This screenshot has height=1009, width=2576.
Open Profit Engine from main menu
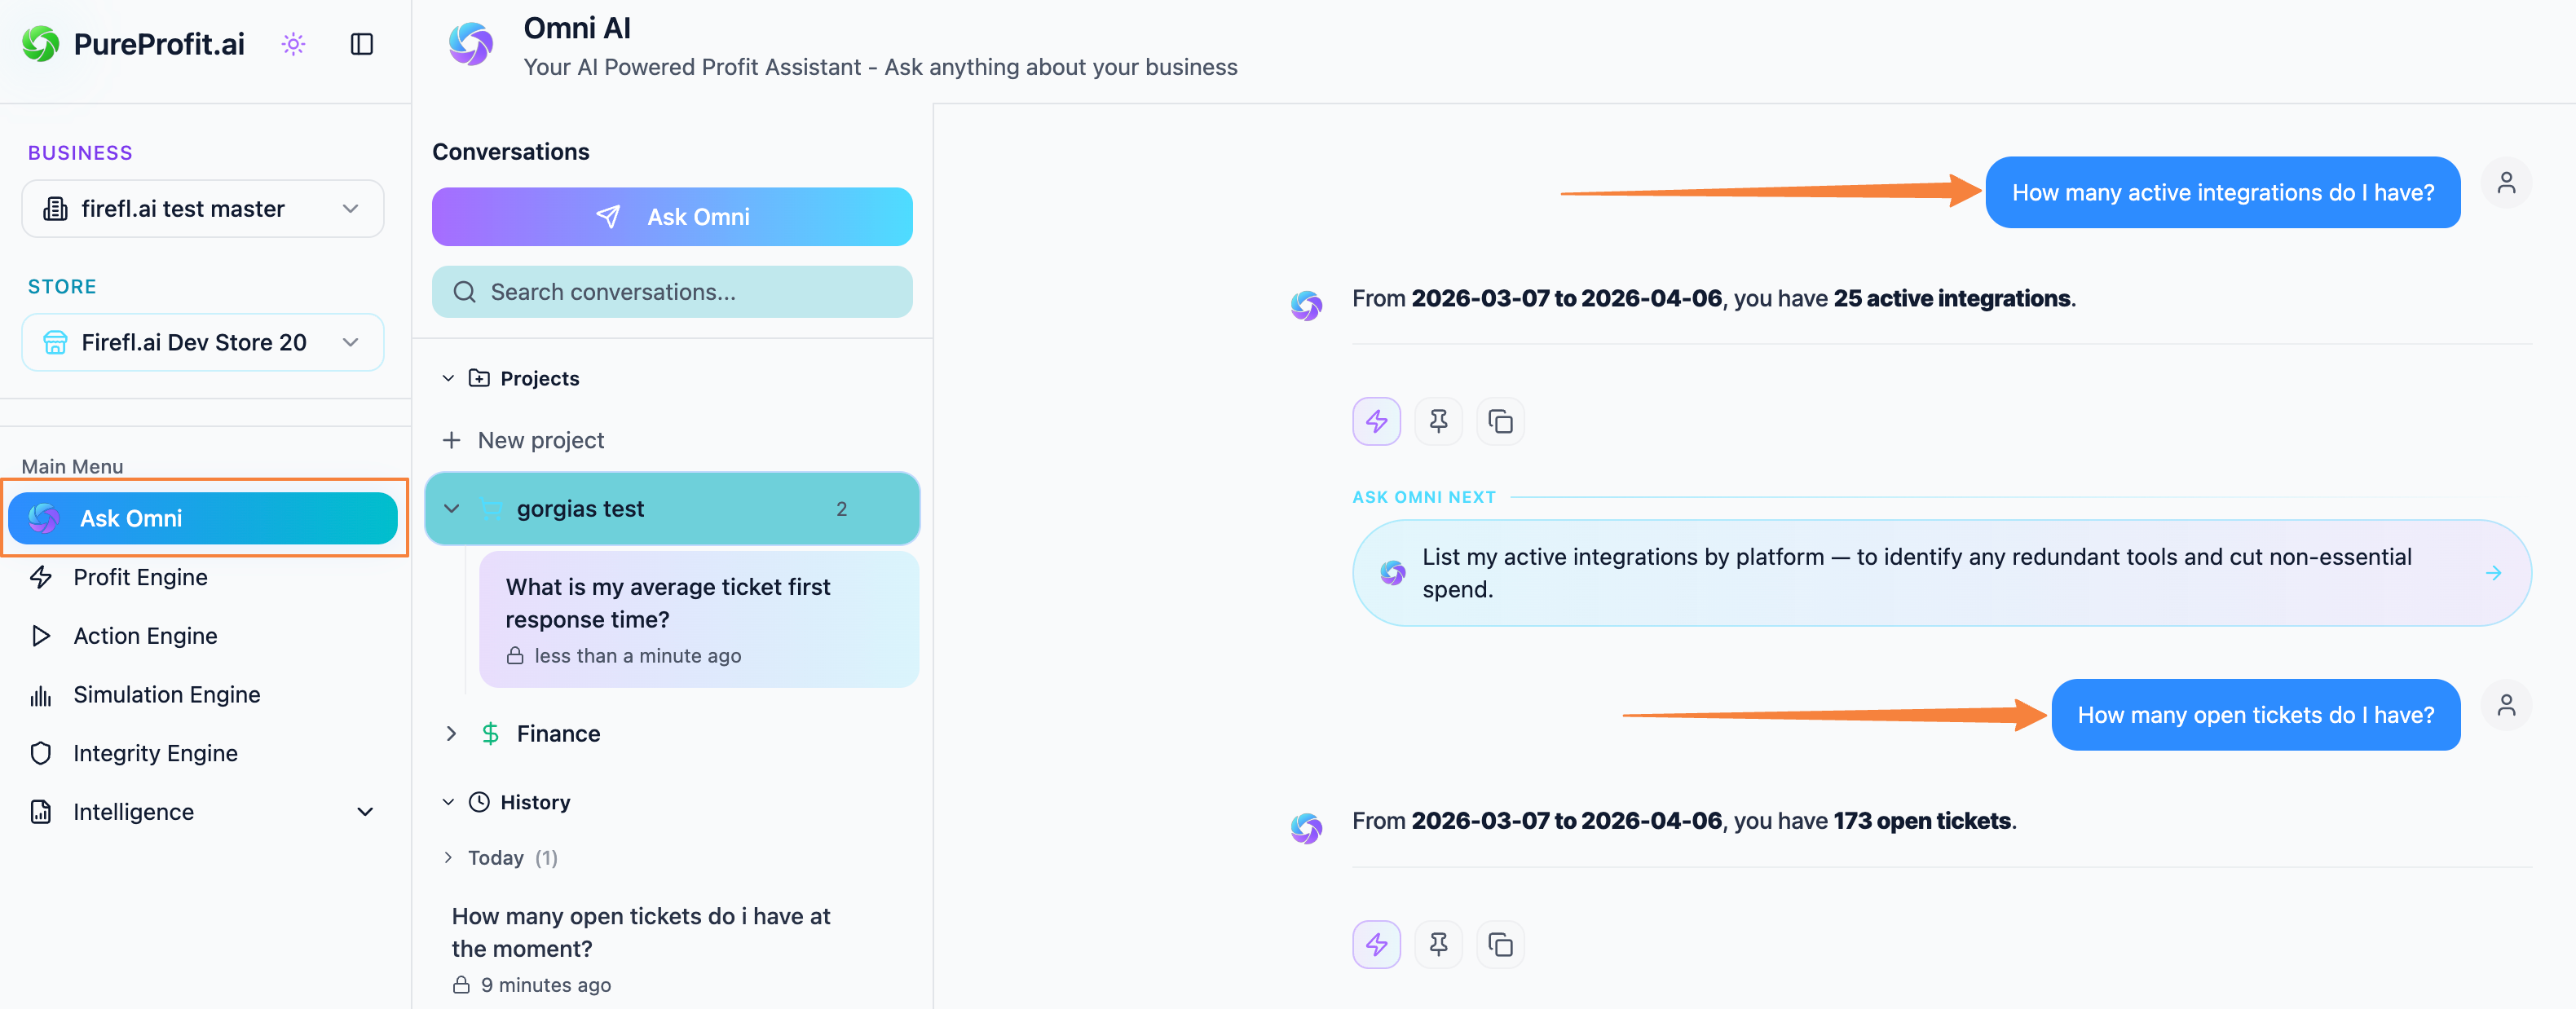pyautogui.click(x=140, y=577)
